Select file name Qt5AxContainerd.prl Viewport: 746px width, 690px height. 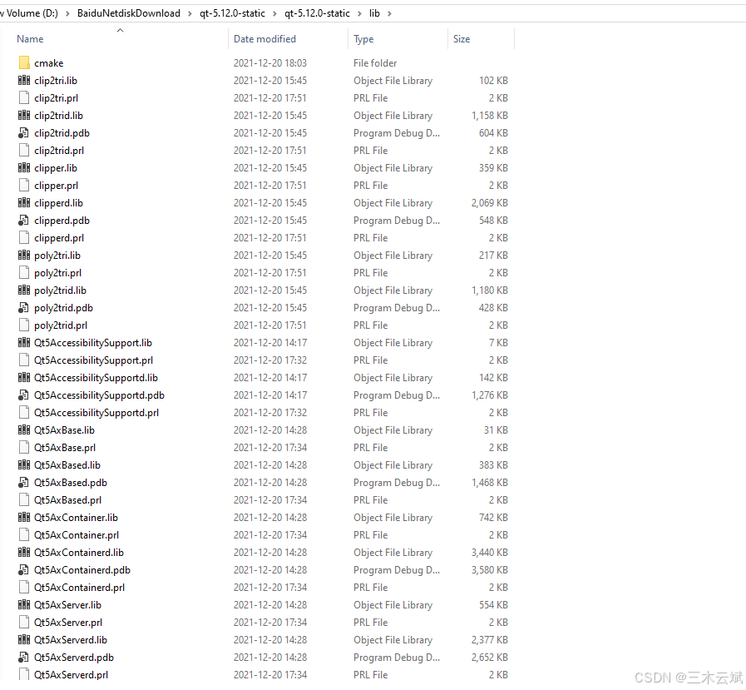pyautogui.click(x=79, y=588)
